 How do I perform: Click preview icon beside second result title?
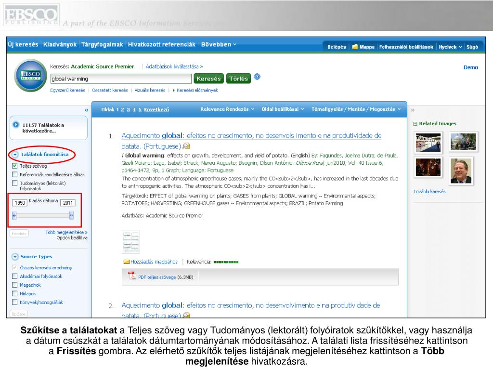click(186, 315)
